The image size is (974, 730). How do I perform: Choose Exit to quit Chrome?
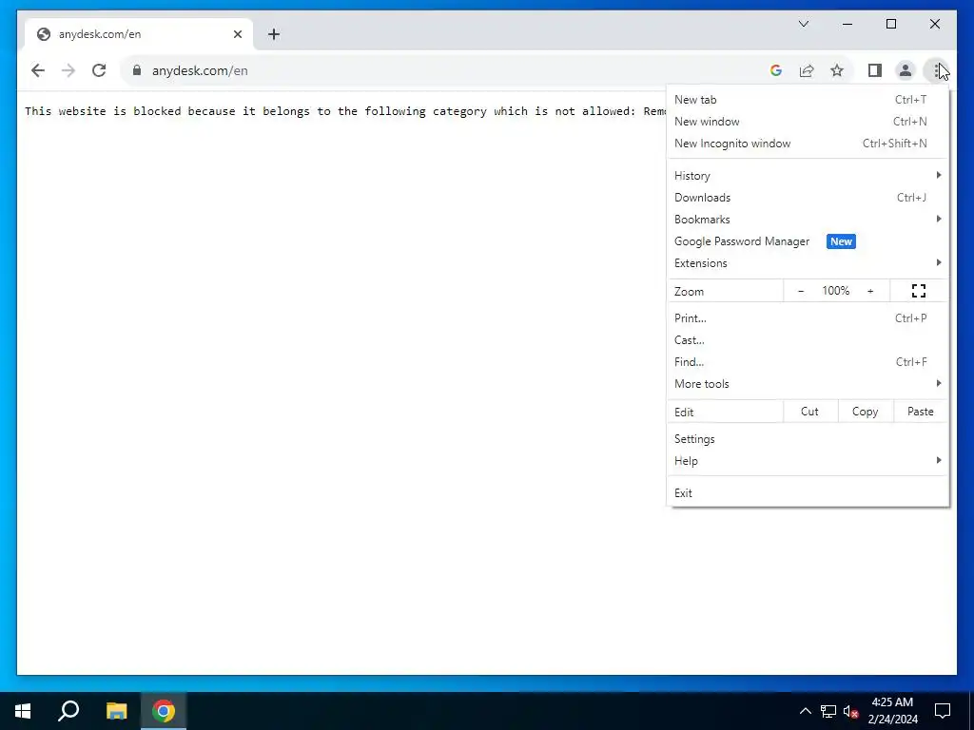[x=808, y=493]
